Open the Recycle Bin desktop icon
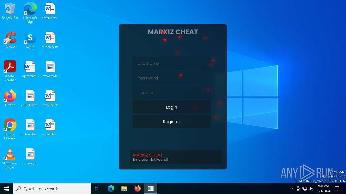The width and height of the screenshot is (346, 194). click(x=10, y=11)
